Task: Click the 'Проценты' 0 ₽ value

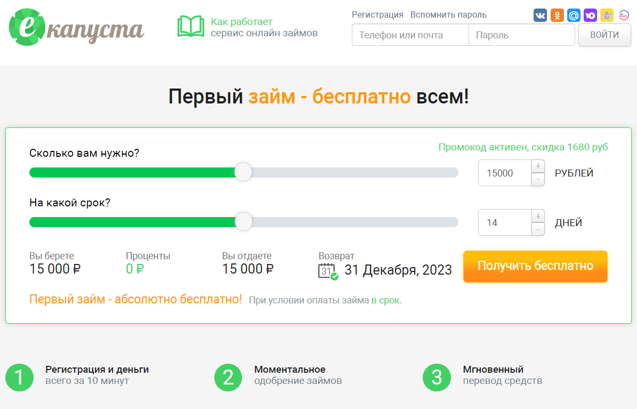Action: pos(135,269)
